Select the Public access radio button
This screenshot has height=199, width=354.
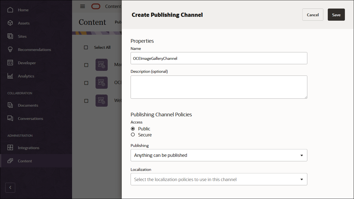pyautogui.click(x=133, y=128)
